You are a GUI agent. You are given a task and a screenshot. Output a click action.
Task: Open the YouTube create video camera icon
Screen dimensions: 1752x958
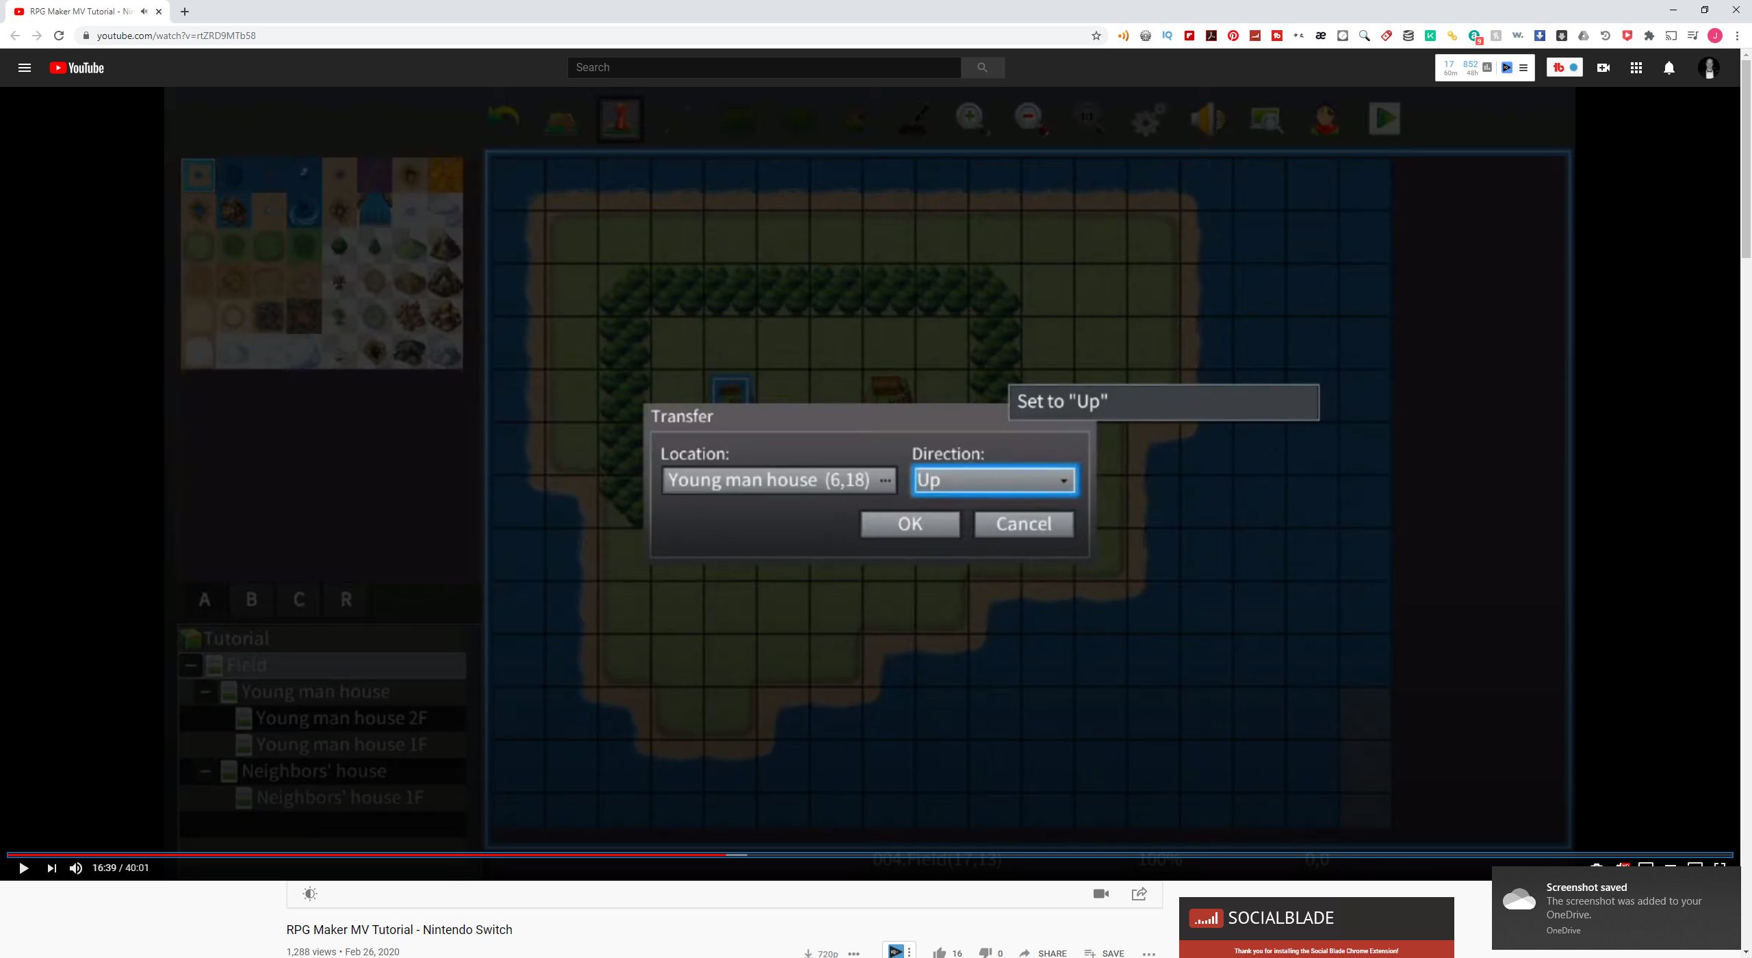click(1603, 68)
